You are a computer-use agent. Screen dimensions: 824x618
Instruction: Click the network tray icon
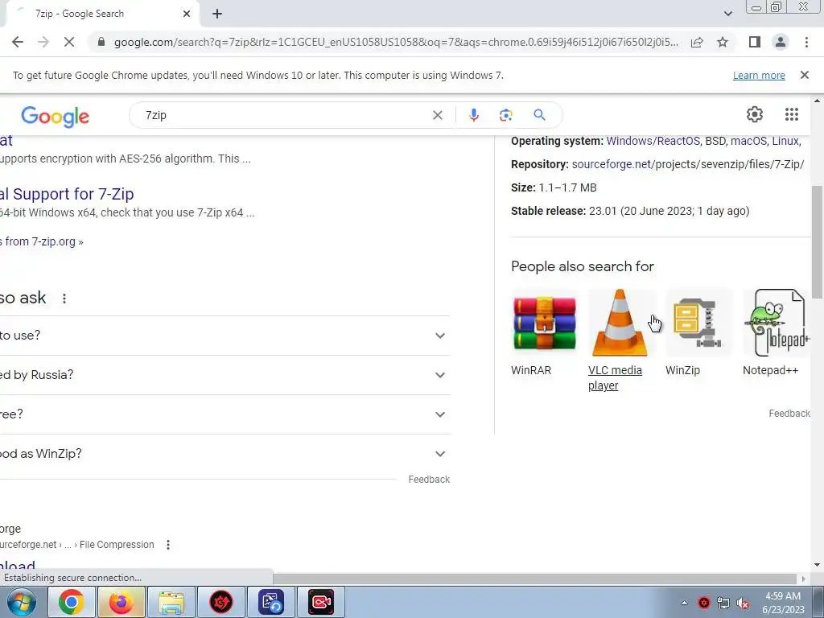click(x=723, y=603)
